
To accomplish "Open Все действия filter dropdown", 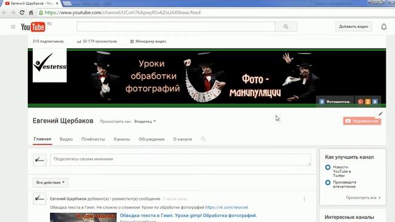I will (x=51, y=183).
